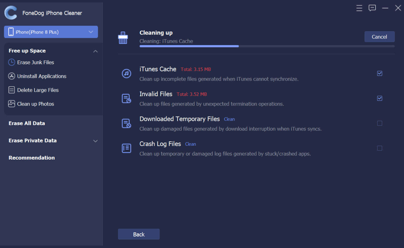Image resolution: width=404 pixels, height=248 pixels.
Task: Open Erase Junk Files
Action: 36,62
